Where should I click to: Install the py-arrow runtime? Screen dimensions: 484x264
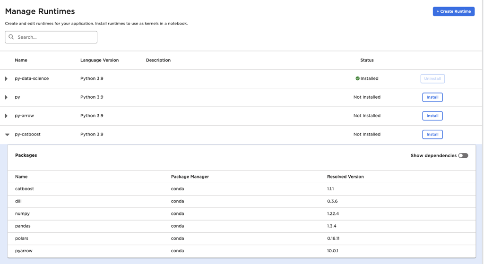(432, 116)
